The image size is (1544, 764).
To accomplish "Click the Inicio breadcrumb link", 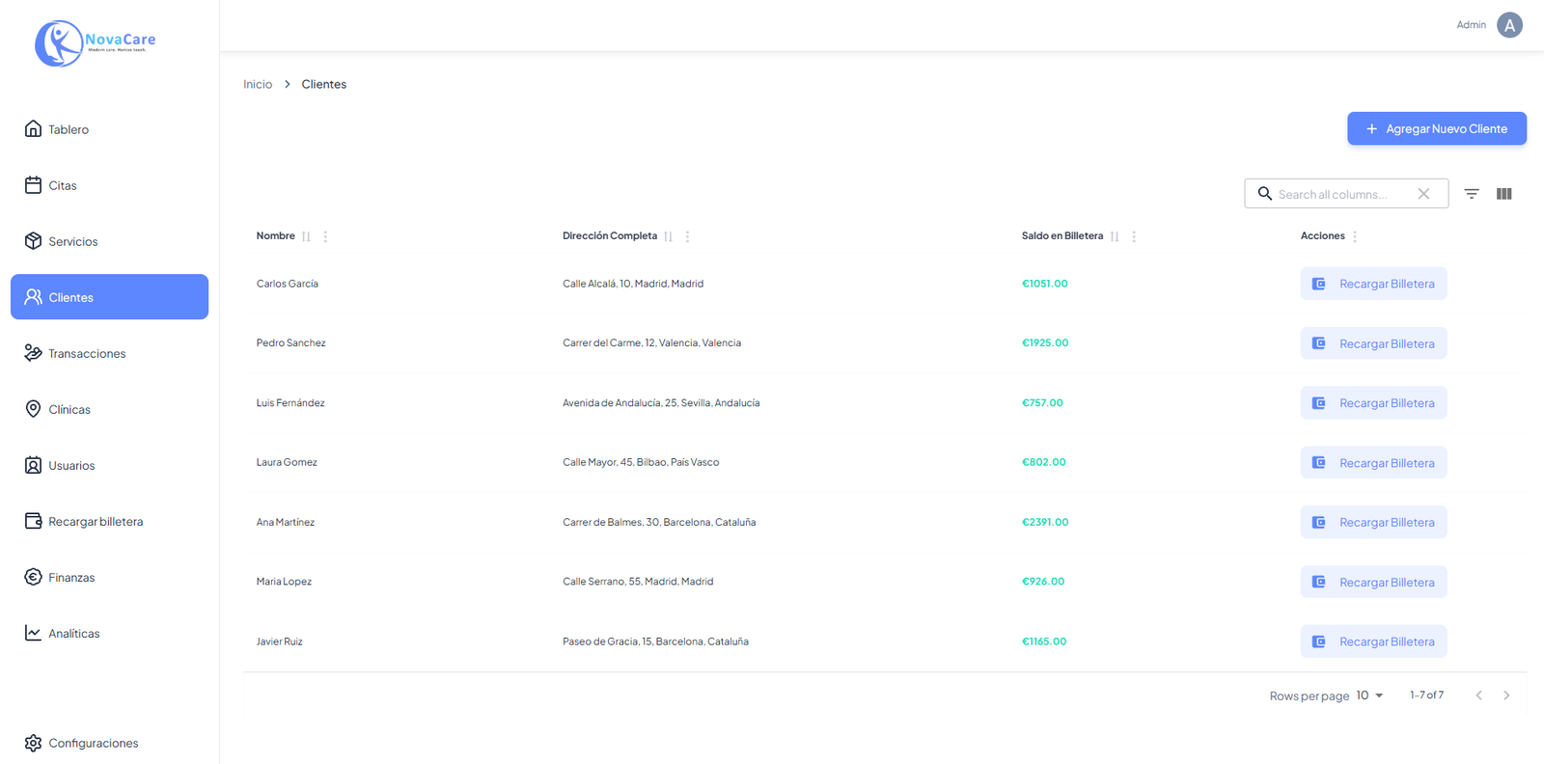I will 258,85.
